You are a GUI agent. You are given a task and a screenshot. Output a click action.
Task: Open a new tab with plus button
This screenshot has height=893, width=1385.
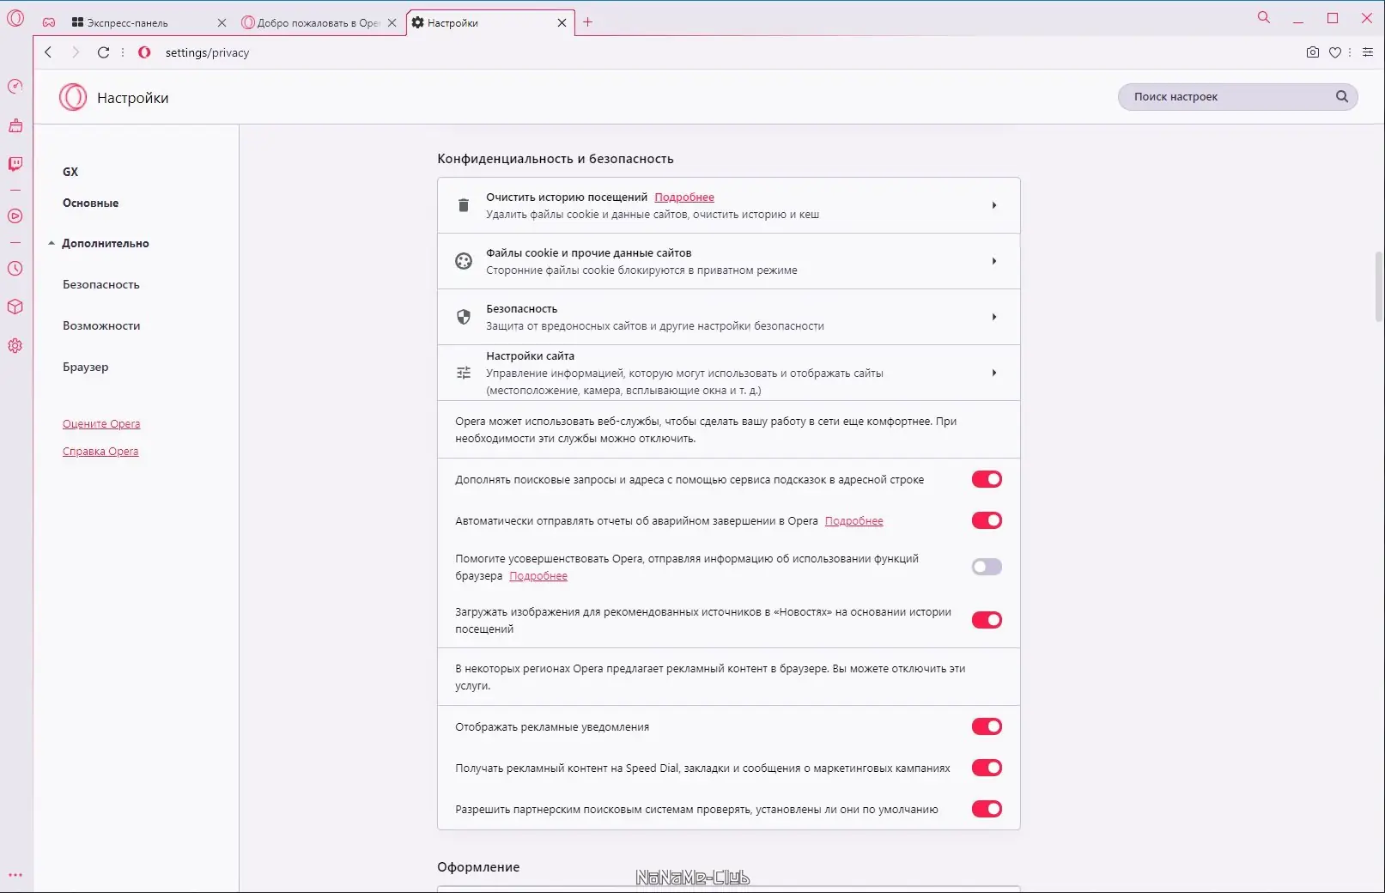[588, 22]
